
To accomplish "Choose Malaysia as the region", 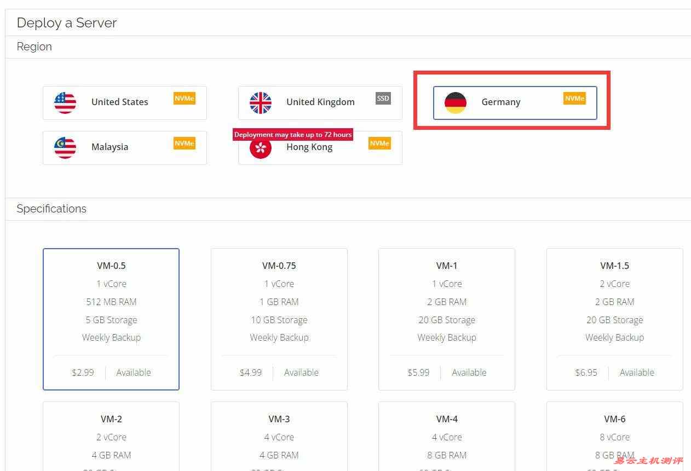I will click(125, 147).
